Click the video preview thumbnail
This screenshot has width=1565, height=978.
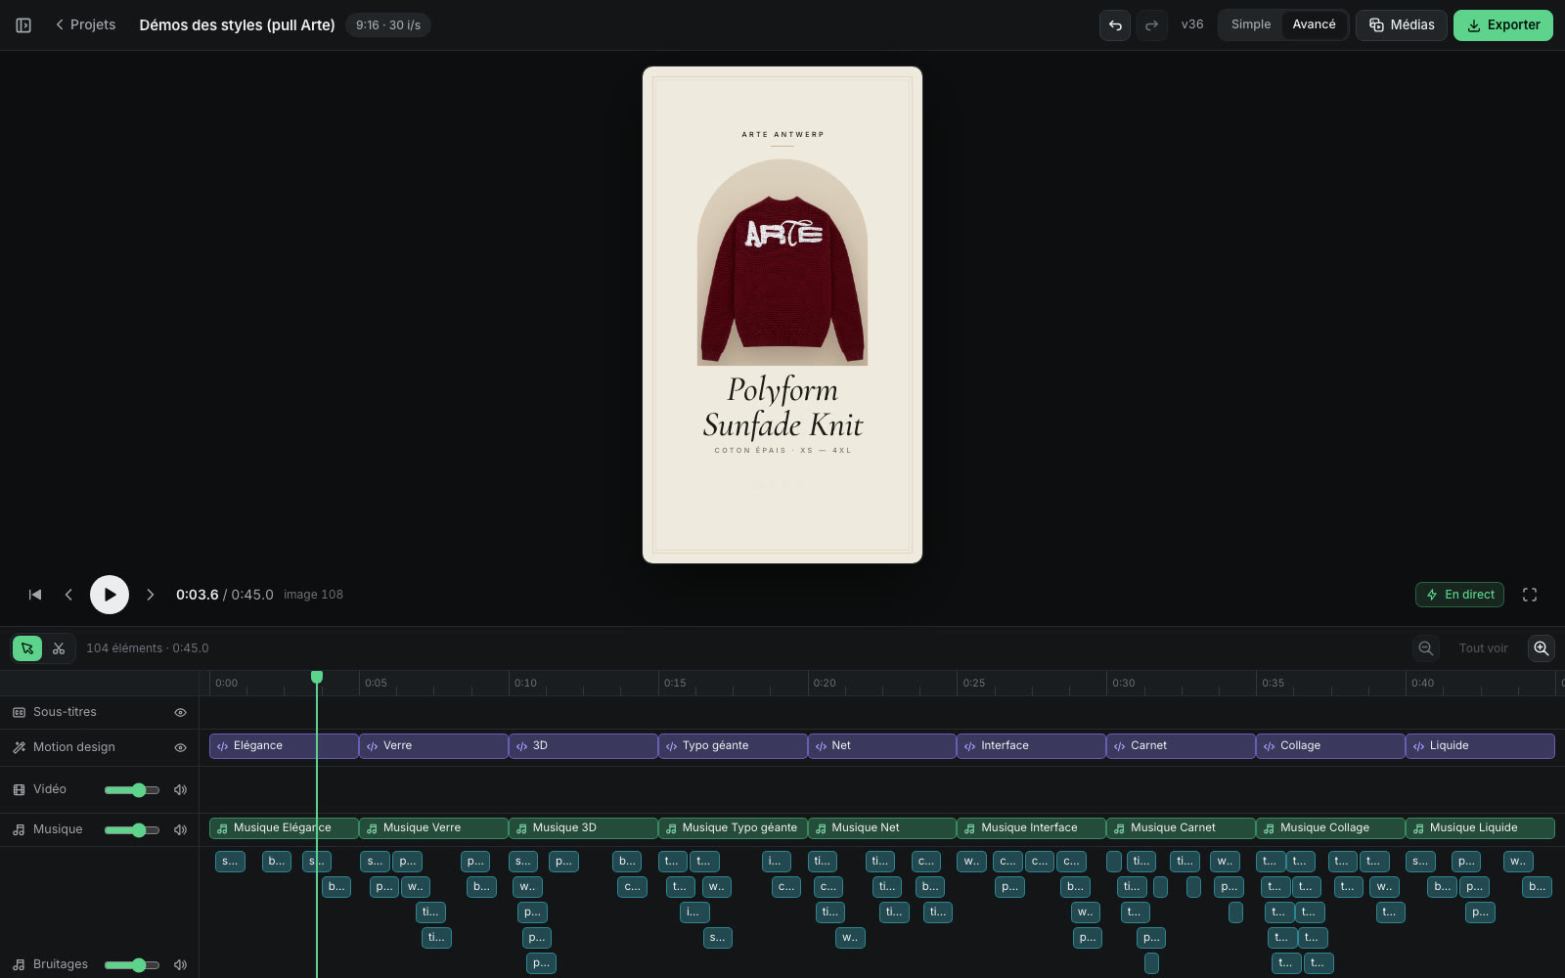coord(782,315)
